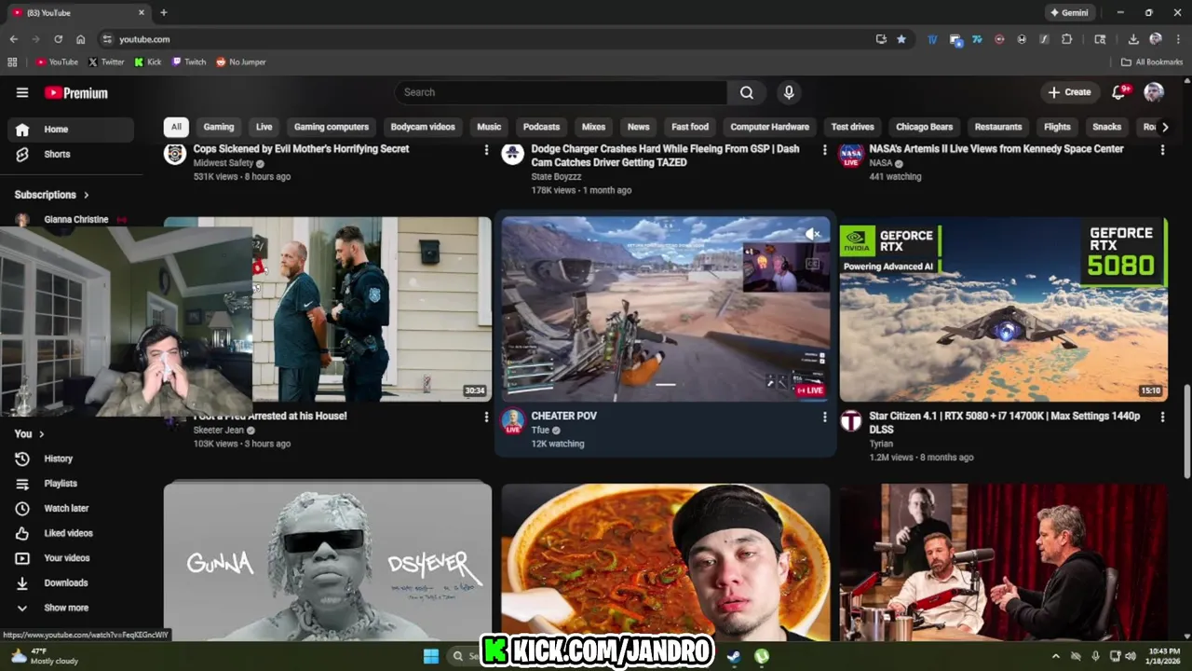The image size is (1192, 671).
Task: Open Steam from the taskbar
Action: pyautogui.click(x=734, y=656)
